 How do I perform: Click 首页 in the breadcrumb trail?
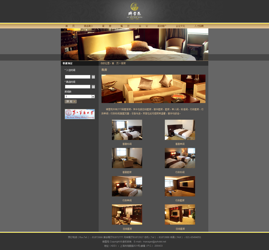pos(115,63)
